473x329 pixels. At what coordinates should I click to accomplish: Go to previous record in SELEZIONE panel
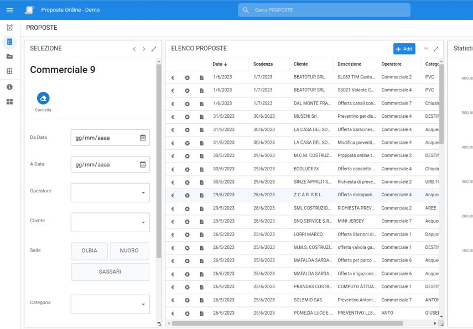134,49
